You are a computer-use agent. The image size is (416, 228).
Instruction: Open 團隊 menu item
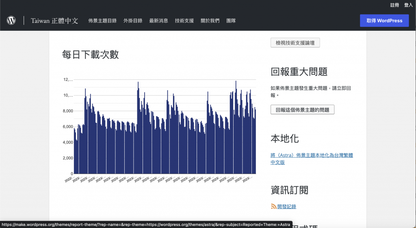[x=231, y=21]
